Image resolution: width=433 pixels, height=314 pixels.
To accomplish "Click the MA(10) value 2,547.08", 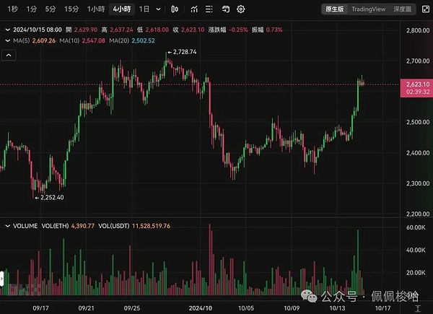I will (93, 40).
